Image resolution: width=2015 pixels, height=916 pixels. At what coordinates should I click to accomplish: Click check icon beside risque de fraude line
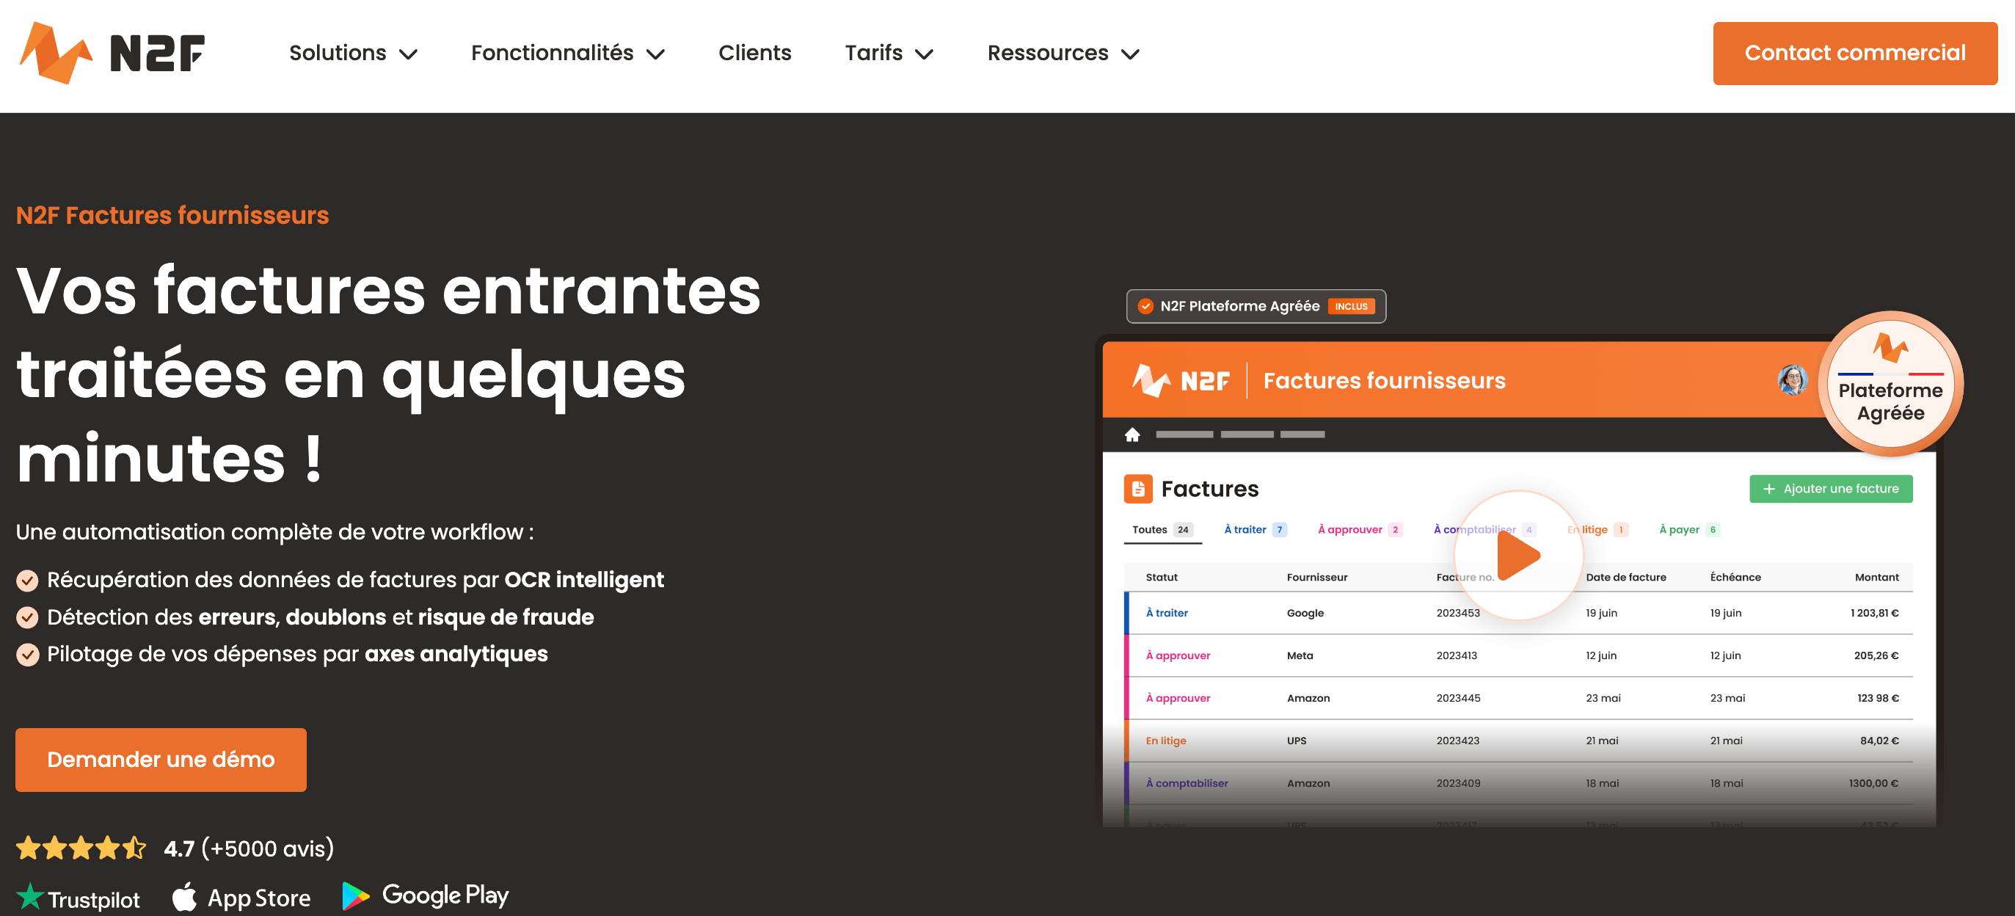(x=27, y=618)
